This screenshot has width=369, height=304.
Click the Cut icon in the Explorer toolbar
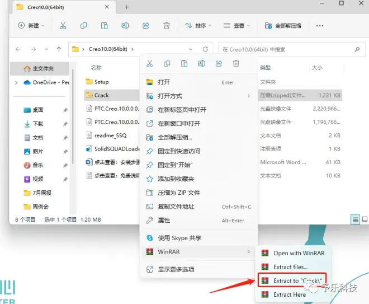click(x=63, y=25)
